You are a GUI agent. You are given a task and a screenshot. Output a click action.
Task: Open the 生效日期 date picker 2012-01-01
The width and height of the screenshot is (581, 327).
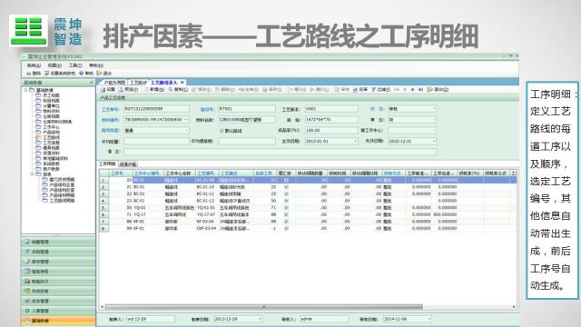(355, 142)
